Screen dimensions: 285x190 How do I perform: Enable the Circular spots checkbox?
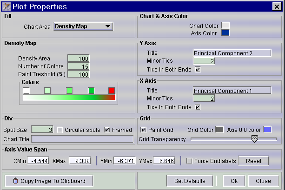(x=60, y=130)
